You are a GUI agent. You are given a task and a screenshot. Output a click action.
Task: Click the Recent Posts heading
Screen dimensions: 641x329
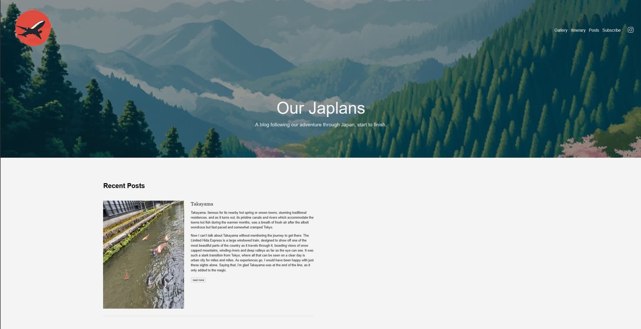tap(124, 186)
